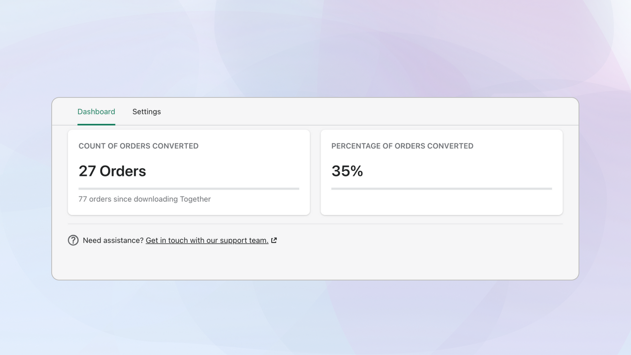Image resolution: width=631 pixels, height=355 pixels.
Task: Click the 27 Orders metric value
Action: (112, 171)
